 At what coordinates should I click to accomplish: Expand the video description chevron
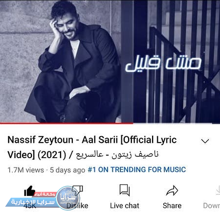(x=205, y=141)
